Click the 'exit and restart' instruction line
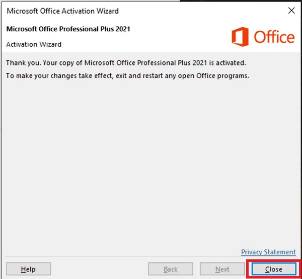 point(128,76)
